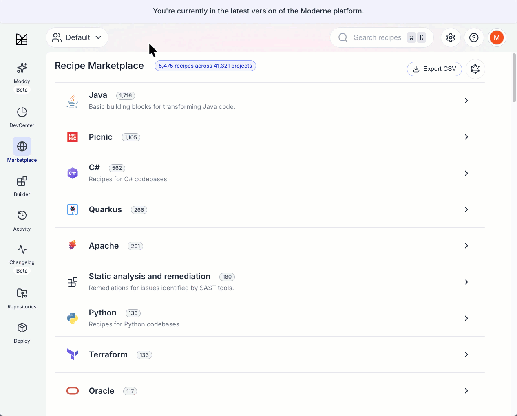
Task: Click the C# 562 count badge
Action: pos(117,168)
